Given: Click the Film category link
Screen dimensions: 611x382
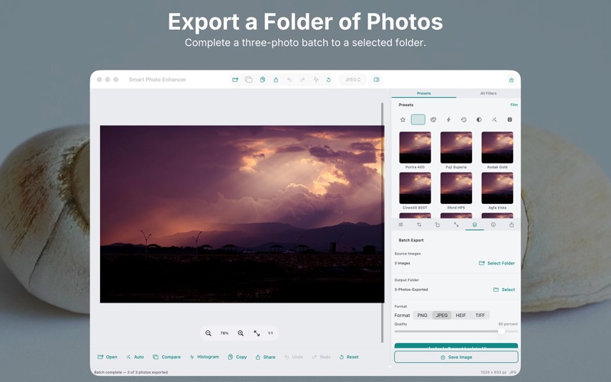Looking at the screenshot, I should [x=514, y=105].
